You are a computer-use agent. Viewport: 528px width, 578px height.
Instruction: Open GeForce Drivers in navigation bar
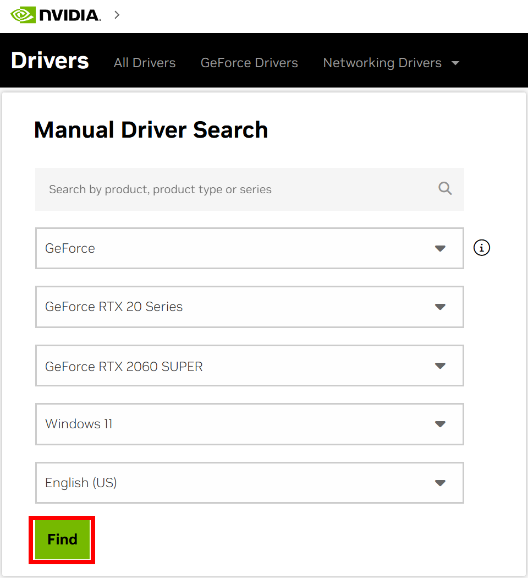249,63
